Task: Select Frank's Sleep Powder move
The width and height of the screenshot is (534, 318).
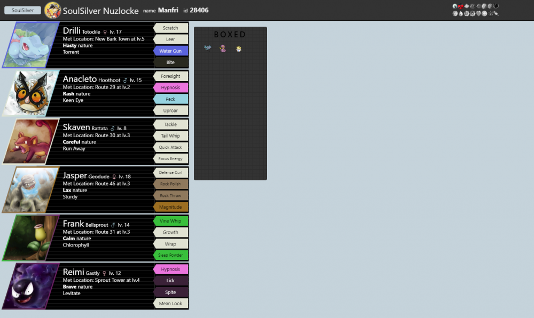Action: pyautogui.click(x=170, y=255)
